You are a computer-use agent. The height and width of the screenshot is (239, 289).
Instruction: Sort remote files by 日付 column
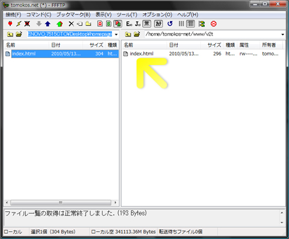point(184,45)
